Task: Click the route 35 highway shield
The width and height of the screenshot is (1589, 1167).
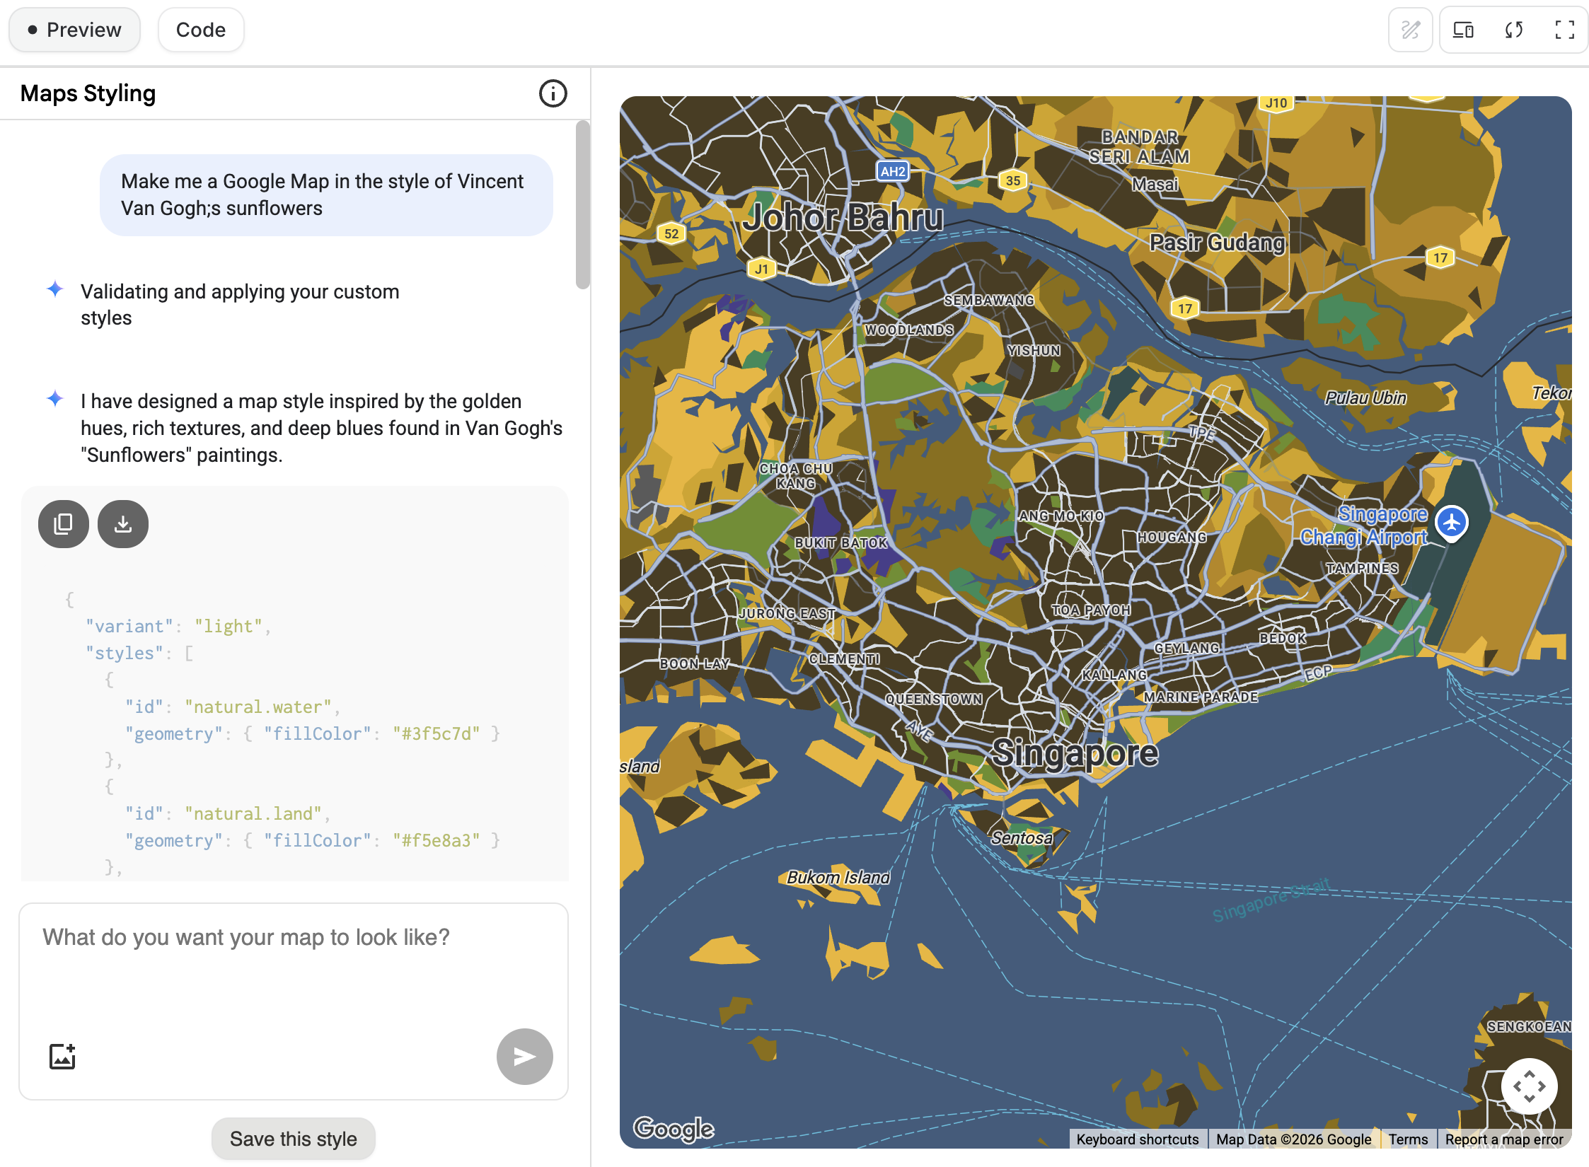Action: [1012, 180]
